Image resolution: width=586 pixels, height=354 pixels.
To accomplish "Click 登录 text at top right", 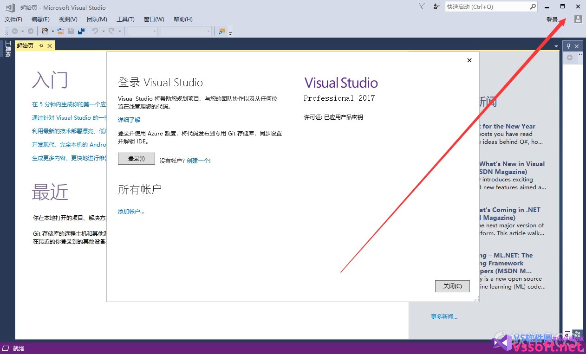I will point(552,19).
